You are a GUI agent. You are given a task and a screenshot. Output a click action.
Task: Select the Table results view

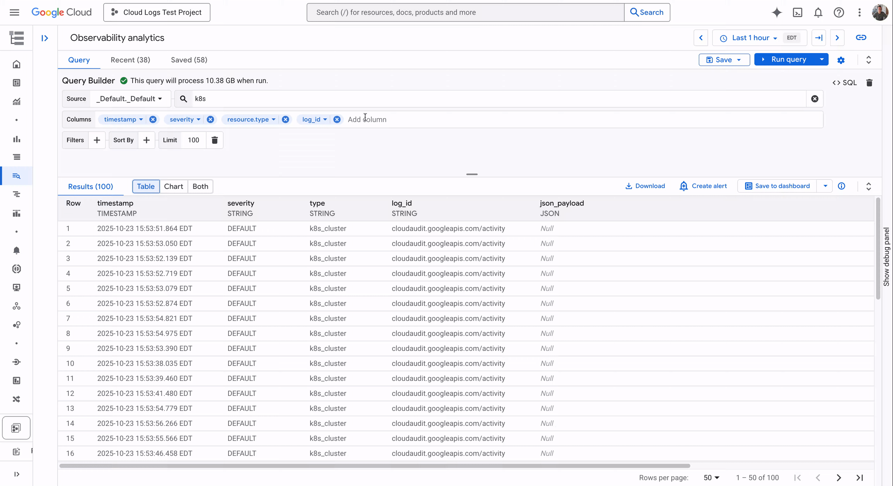click(x=145, y=186)
